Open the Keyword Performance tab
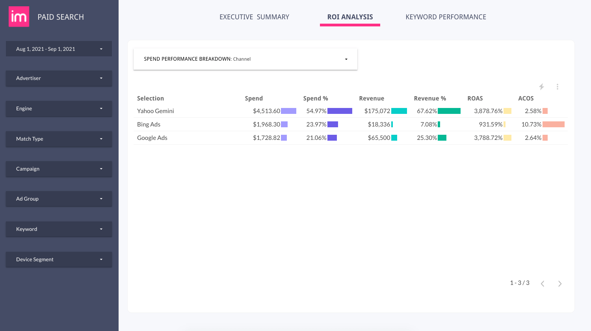 (x=446, y=17)
